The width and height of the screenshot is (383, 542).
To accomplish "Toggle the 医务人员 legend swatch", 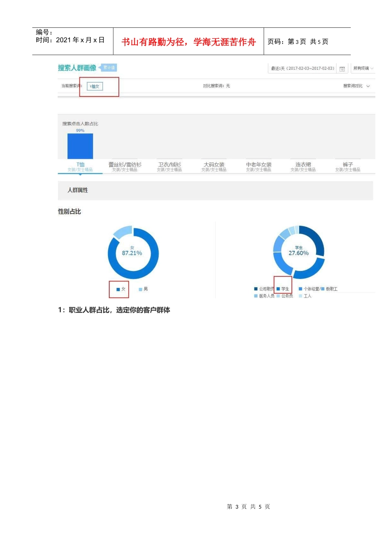I will point(256,296).
